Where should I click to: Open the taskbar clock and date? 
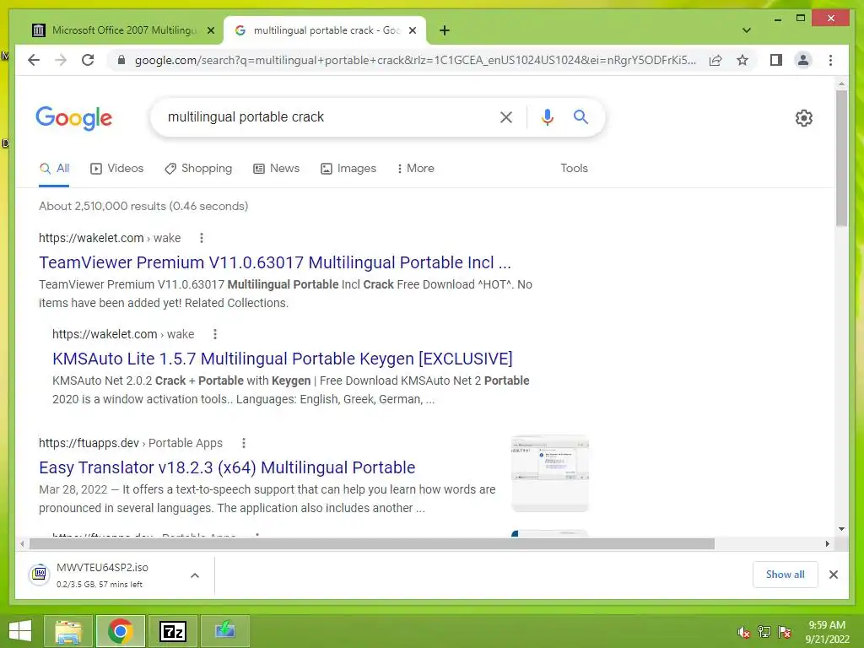pos(827,632)
